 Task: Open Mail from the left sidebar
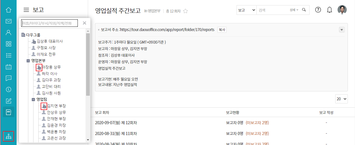coord(9,21)
